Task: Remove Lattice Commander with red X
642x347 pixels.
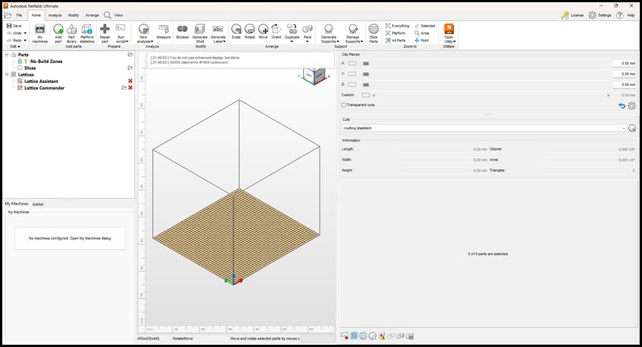Action: point(130,87)
